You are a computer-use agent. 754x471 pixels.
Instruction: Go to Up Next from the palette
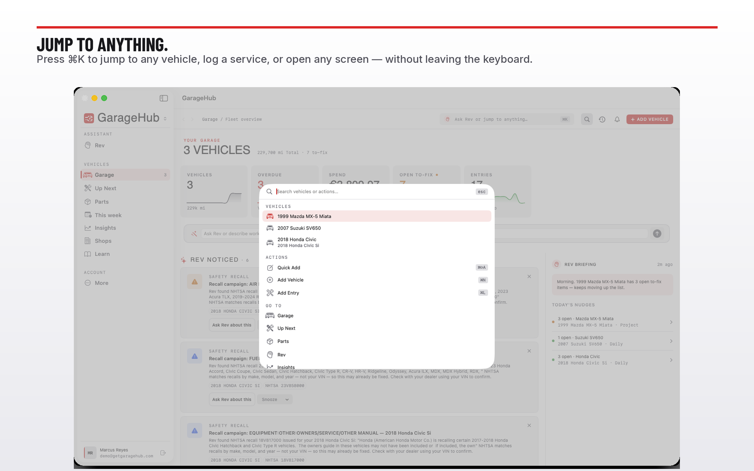pos(377,328)
